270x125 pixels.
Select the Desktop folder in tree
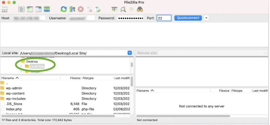[32, 61]
